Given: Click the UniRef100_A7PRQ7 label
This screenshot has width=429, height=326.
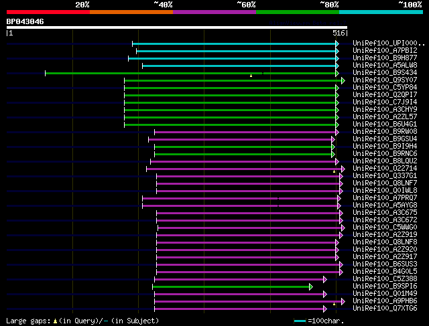Looking at the screenshot, I should click(x=385, y=198).
